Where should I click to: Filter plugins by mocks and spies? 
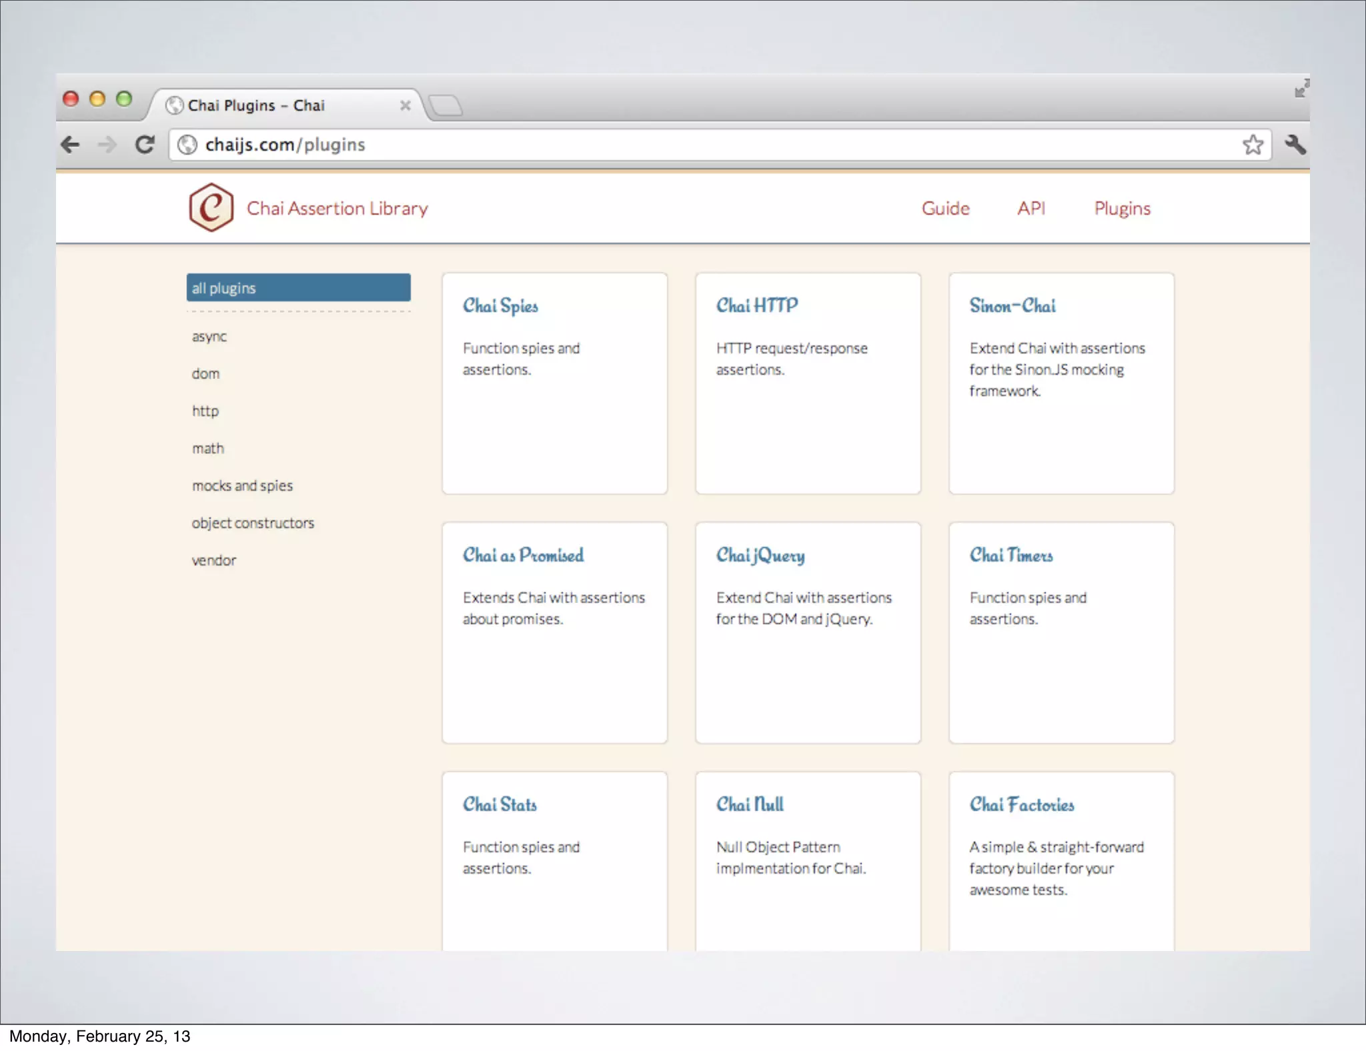(x=242, y=485)
